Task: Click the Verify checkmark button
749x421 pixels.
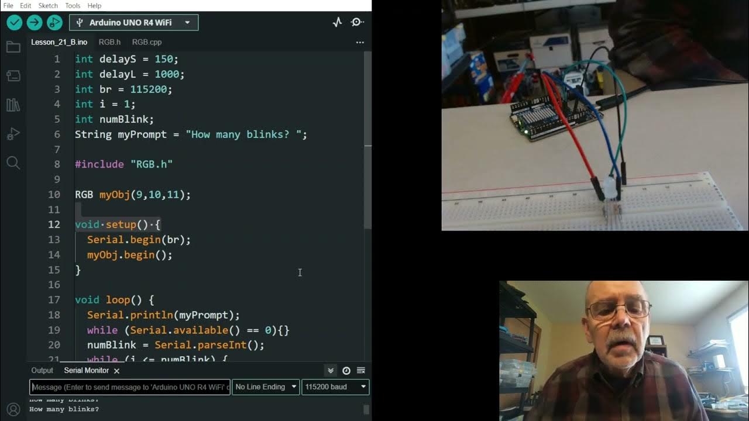Action: (x=15, y=22)
